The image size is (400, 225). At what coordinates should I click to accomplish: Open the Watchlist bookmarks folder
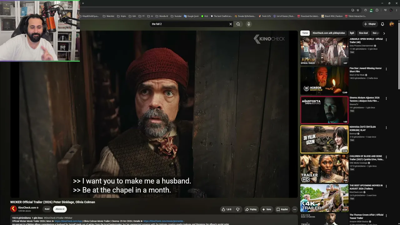[x=108, y=16]
